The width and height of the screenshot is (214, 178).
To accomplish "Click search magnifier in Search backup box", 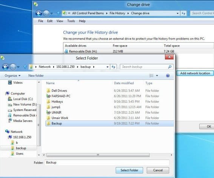I will click(x=170, y=67).
